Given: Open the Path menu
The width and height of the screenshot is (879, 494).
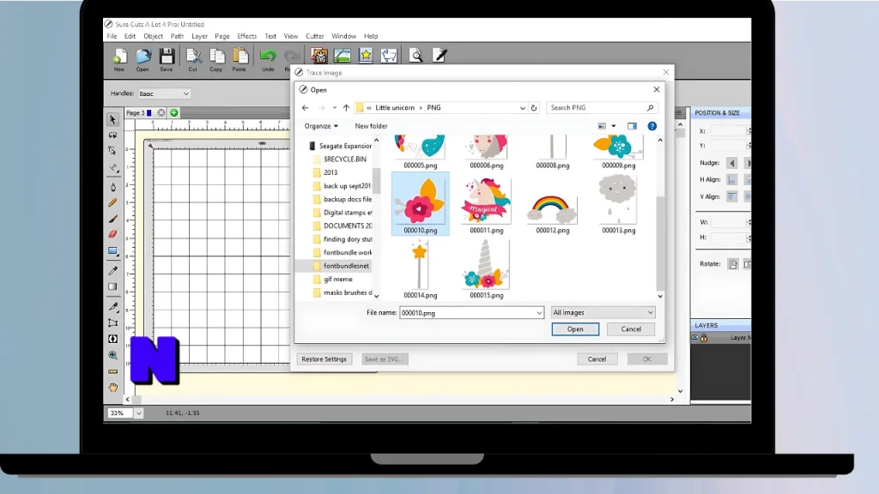Looking at the screenshot, I should pos(177,36).
